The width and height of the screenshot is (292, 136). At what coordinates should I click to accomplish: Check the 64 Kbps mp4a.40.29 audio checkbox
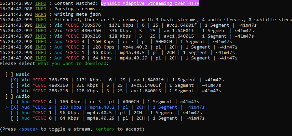(x=15, y=118)
